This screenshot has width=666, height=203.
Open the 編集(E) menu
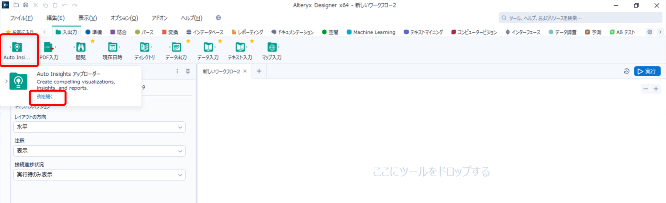(x=56, y=18)
